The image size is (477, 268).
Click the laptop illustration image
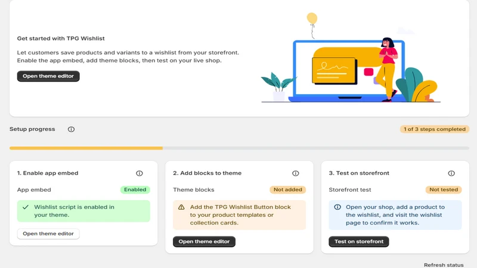350,58
